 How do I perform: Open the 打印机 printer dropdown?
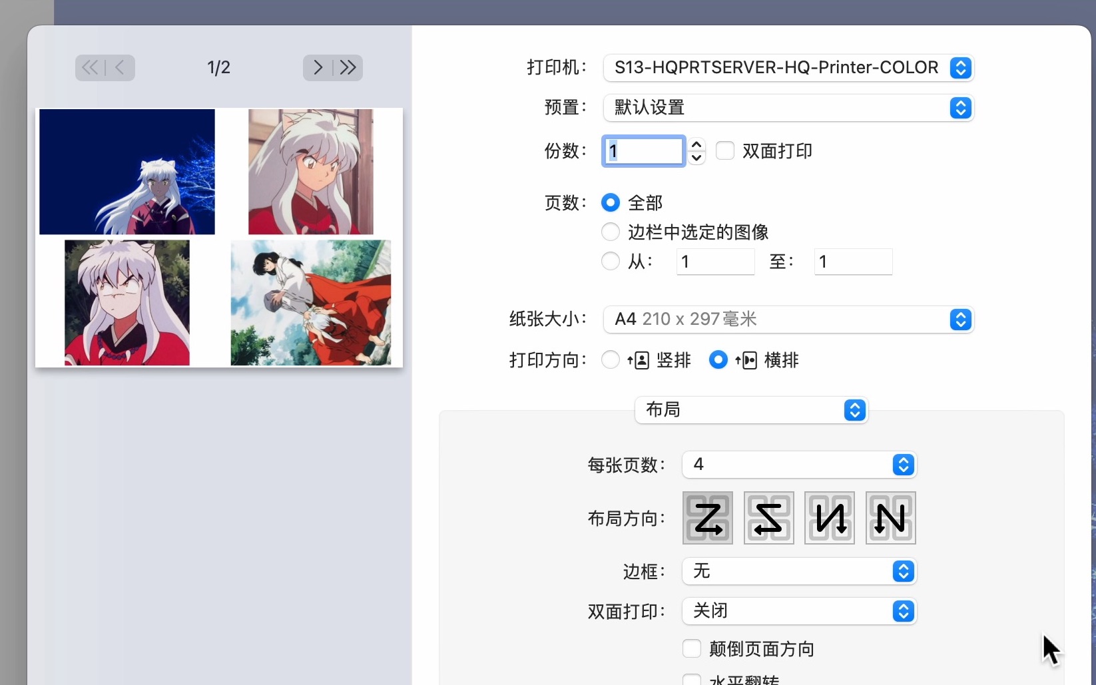tap(788, 68)
